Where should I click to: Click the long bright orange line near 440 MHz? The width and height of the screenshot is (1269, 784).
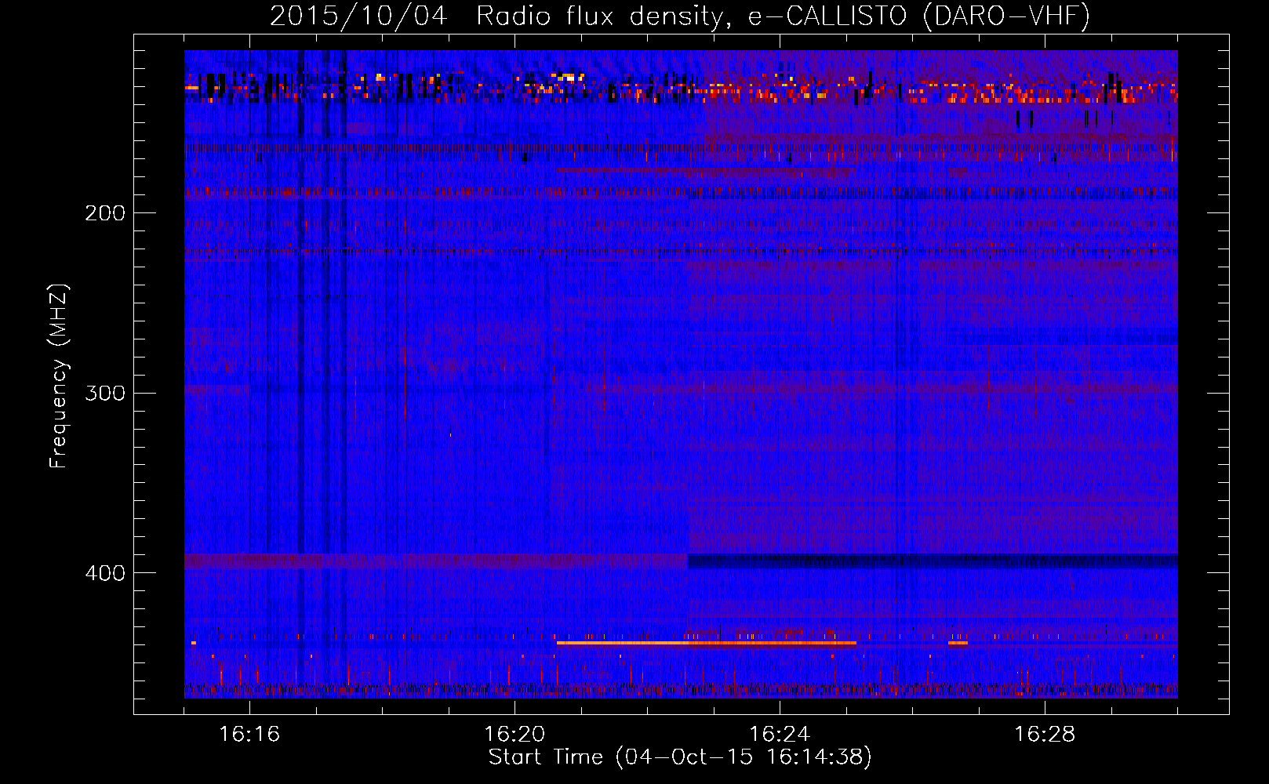pyautogui.click(x=706, y=643)
